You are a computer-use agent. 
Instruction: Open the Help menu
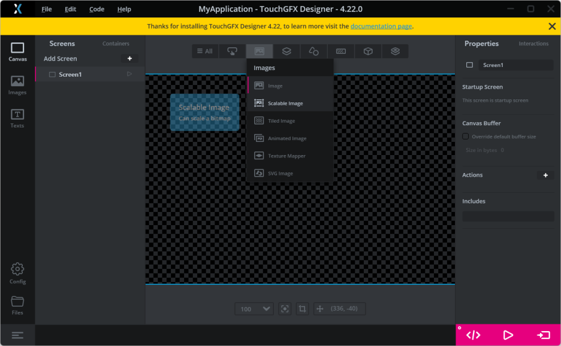[x=124, y=9]
